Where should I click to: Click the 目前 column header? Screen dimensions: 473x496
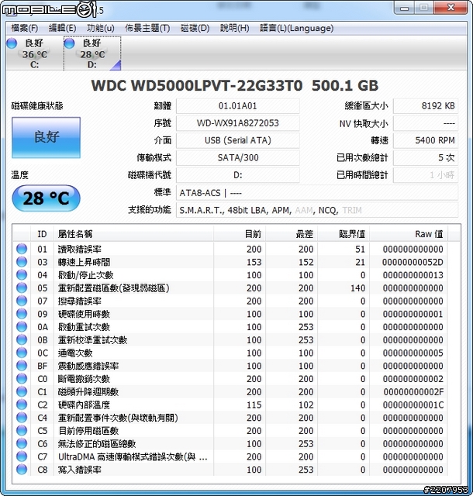(x=240, y=234)
